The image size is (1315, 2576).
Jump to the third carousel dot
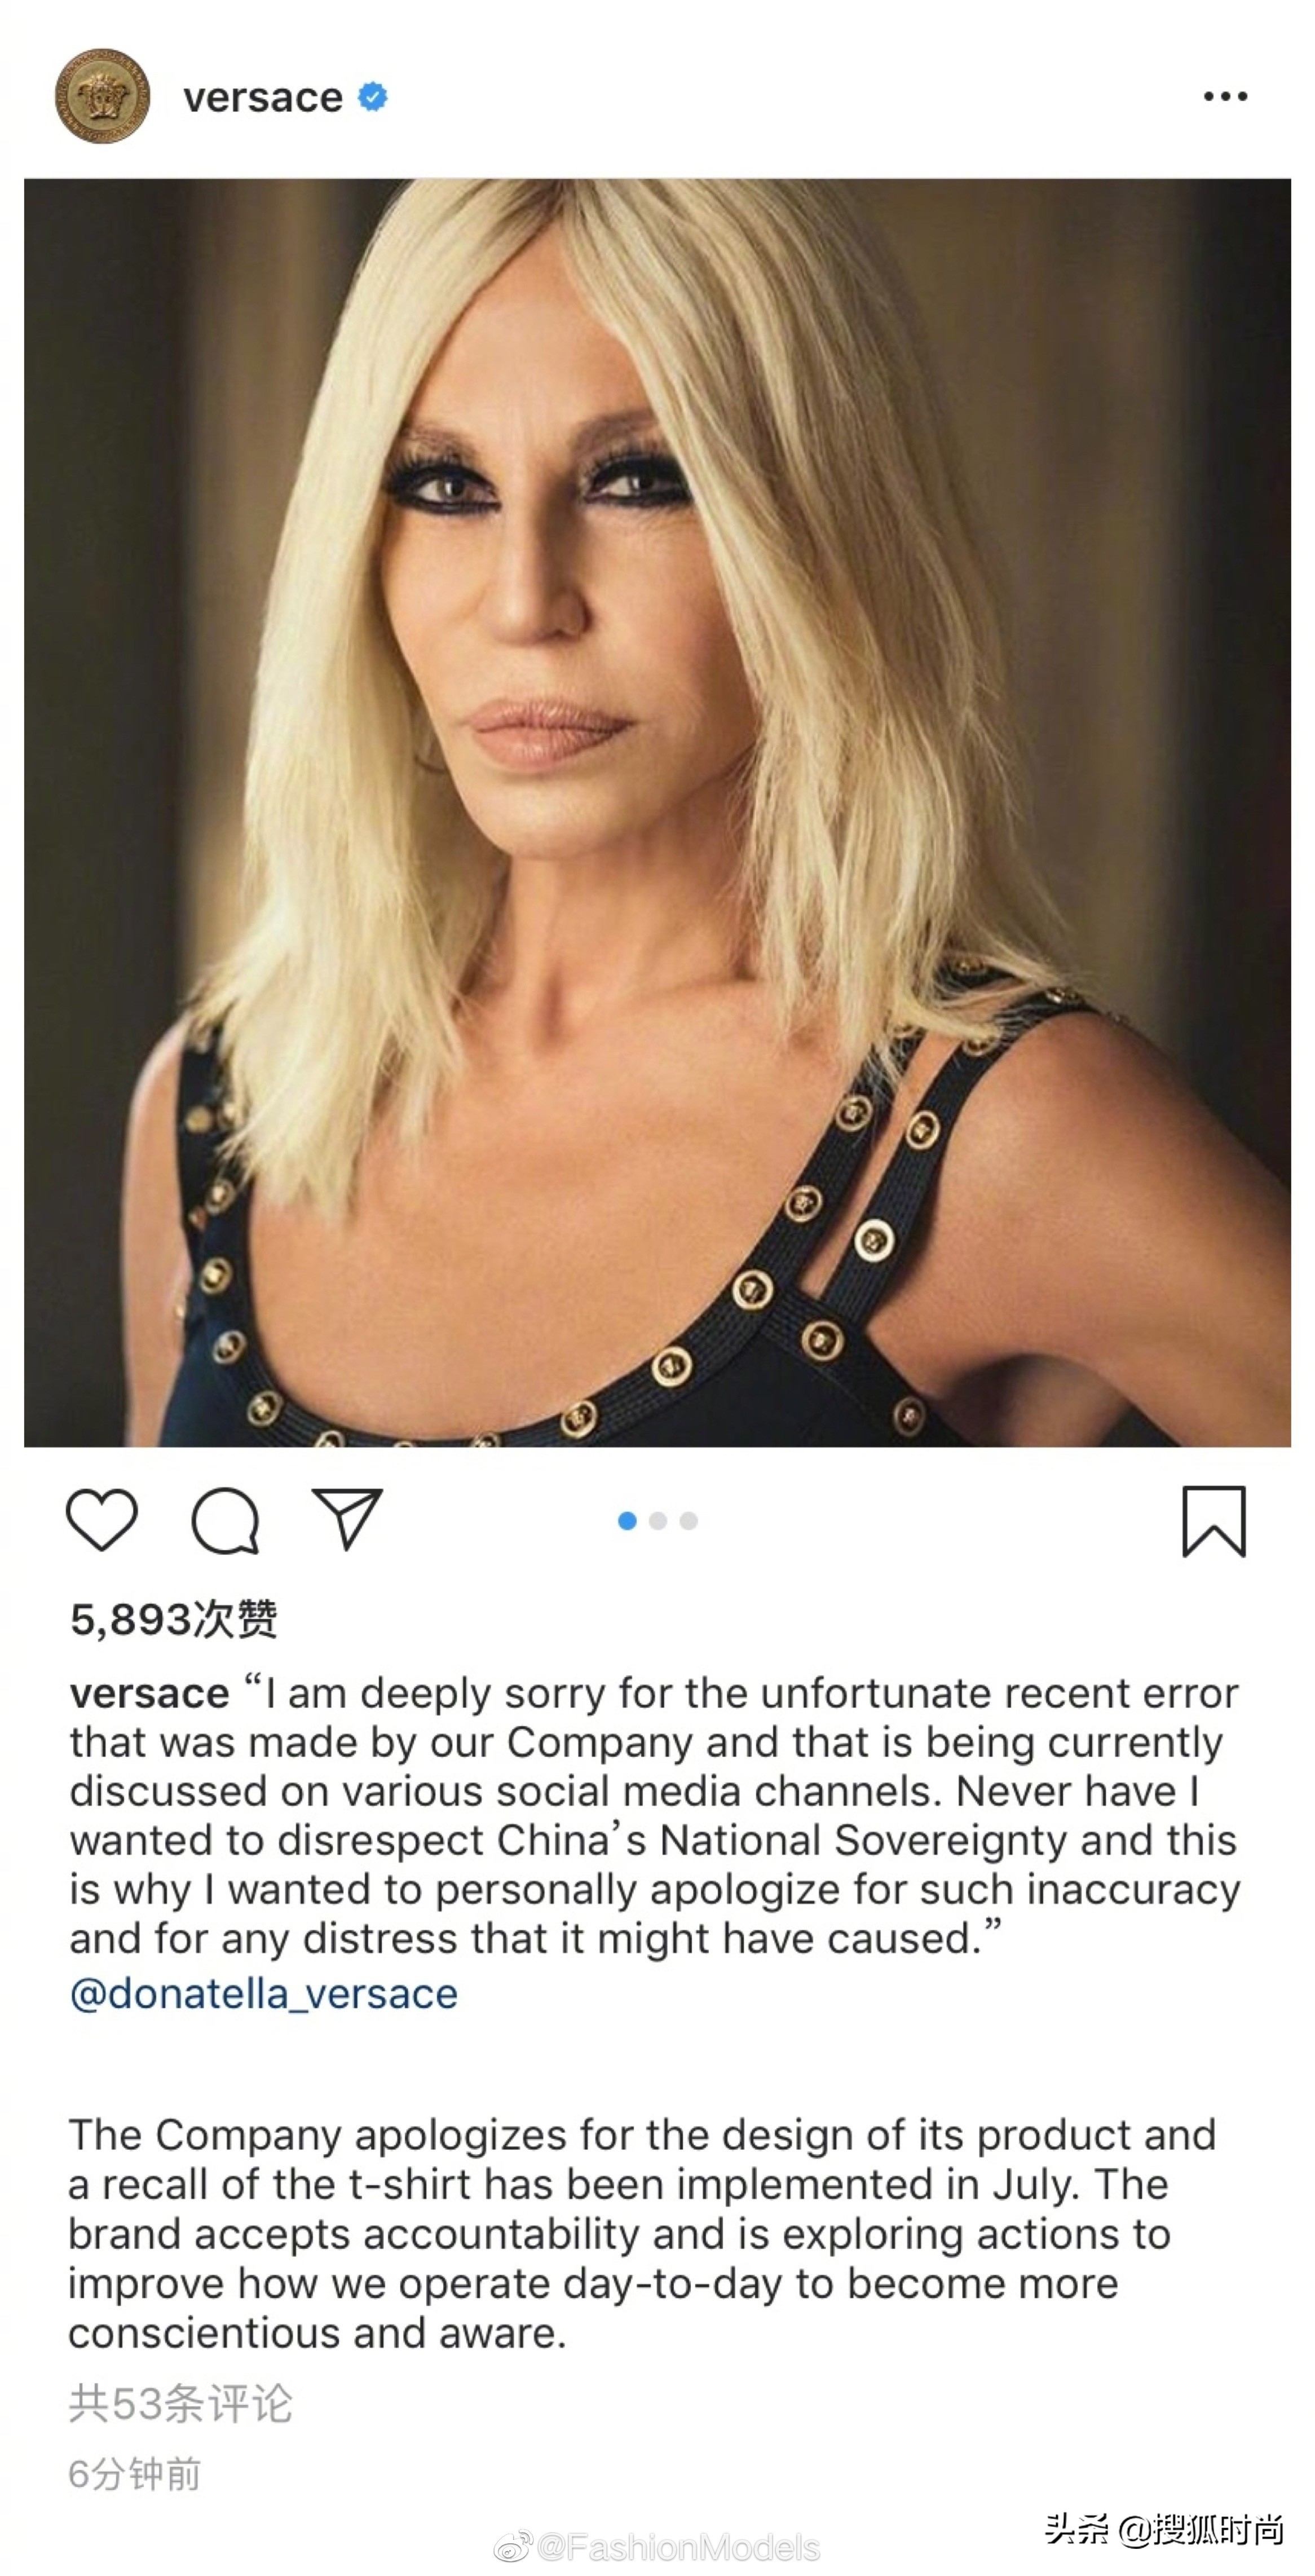(688, 1521)
